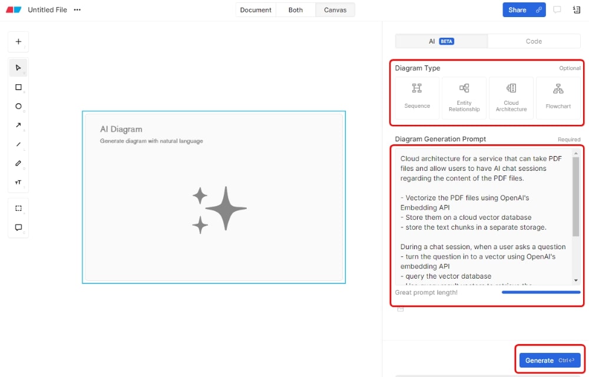
Task: Select the pointer selection tool
Action: pos(18,68)
